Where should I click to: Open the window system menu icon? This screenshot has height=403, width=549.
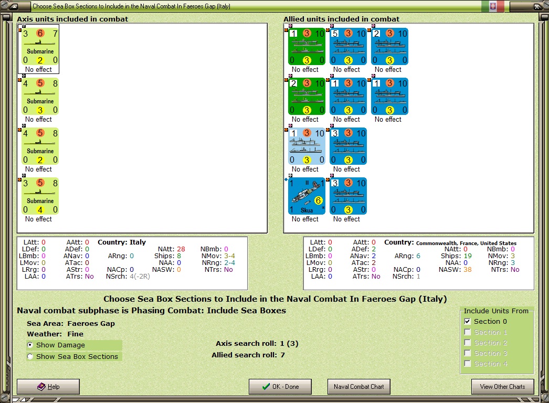[13, 6]
